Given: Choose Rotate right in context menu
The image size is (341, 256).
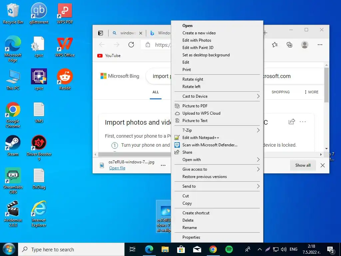Looking at the screenshot, I should click(217, 79).
